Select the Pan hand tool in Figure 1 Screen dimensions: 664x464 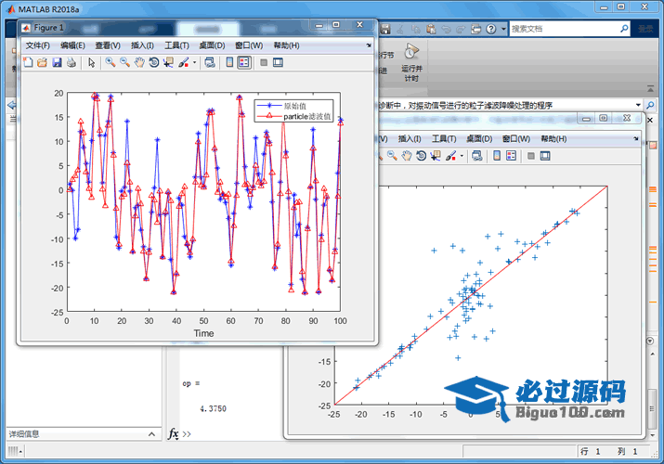click(x=138, y=63)
